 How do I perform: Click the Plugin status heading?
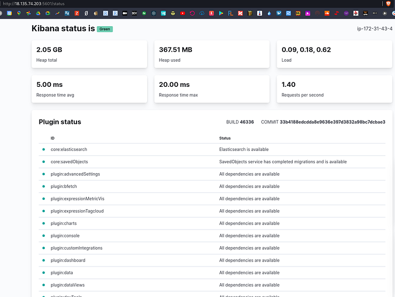tap(60, 122)
